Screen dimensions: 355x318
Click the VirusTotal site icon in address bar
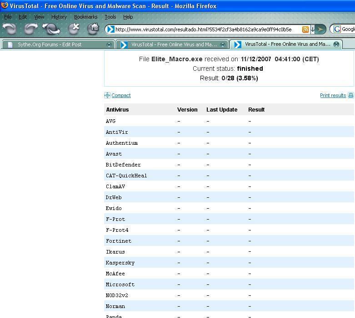click(x=110, y=29)
